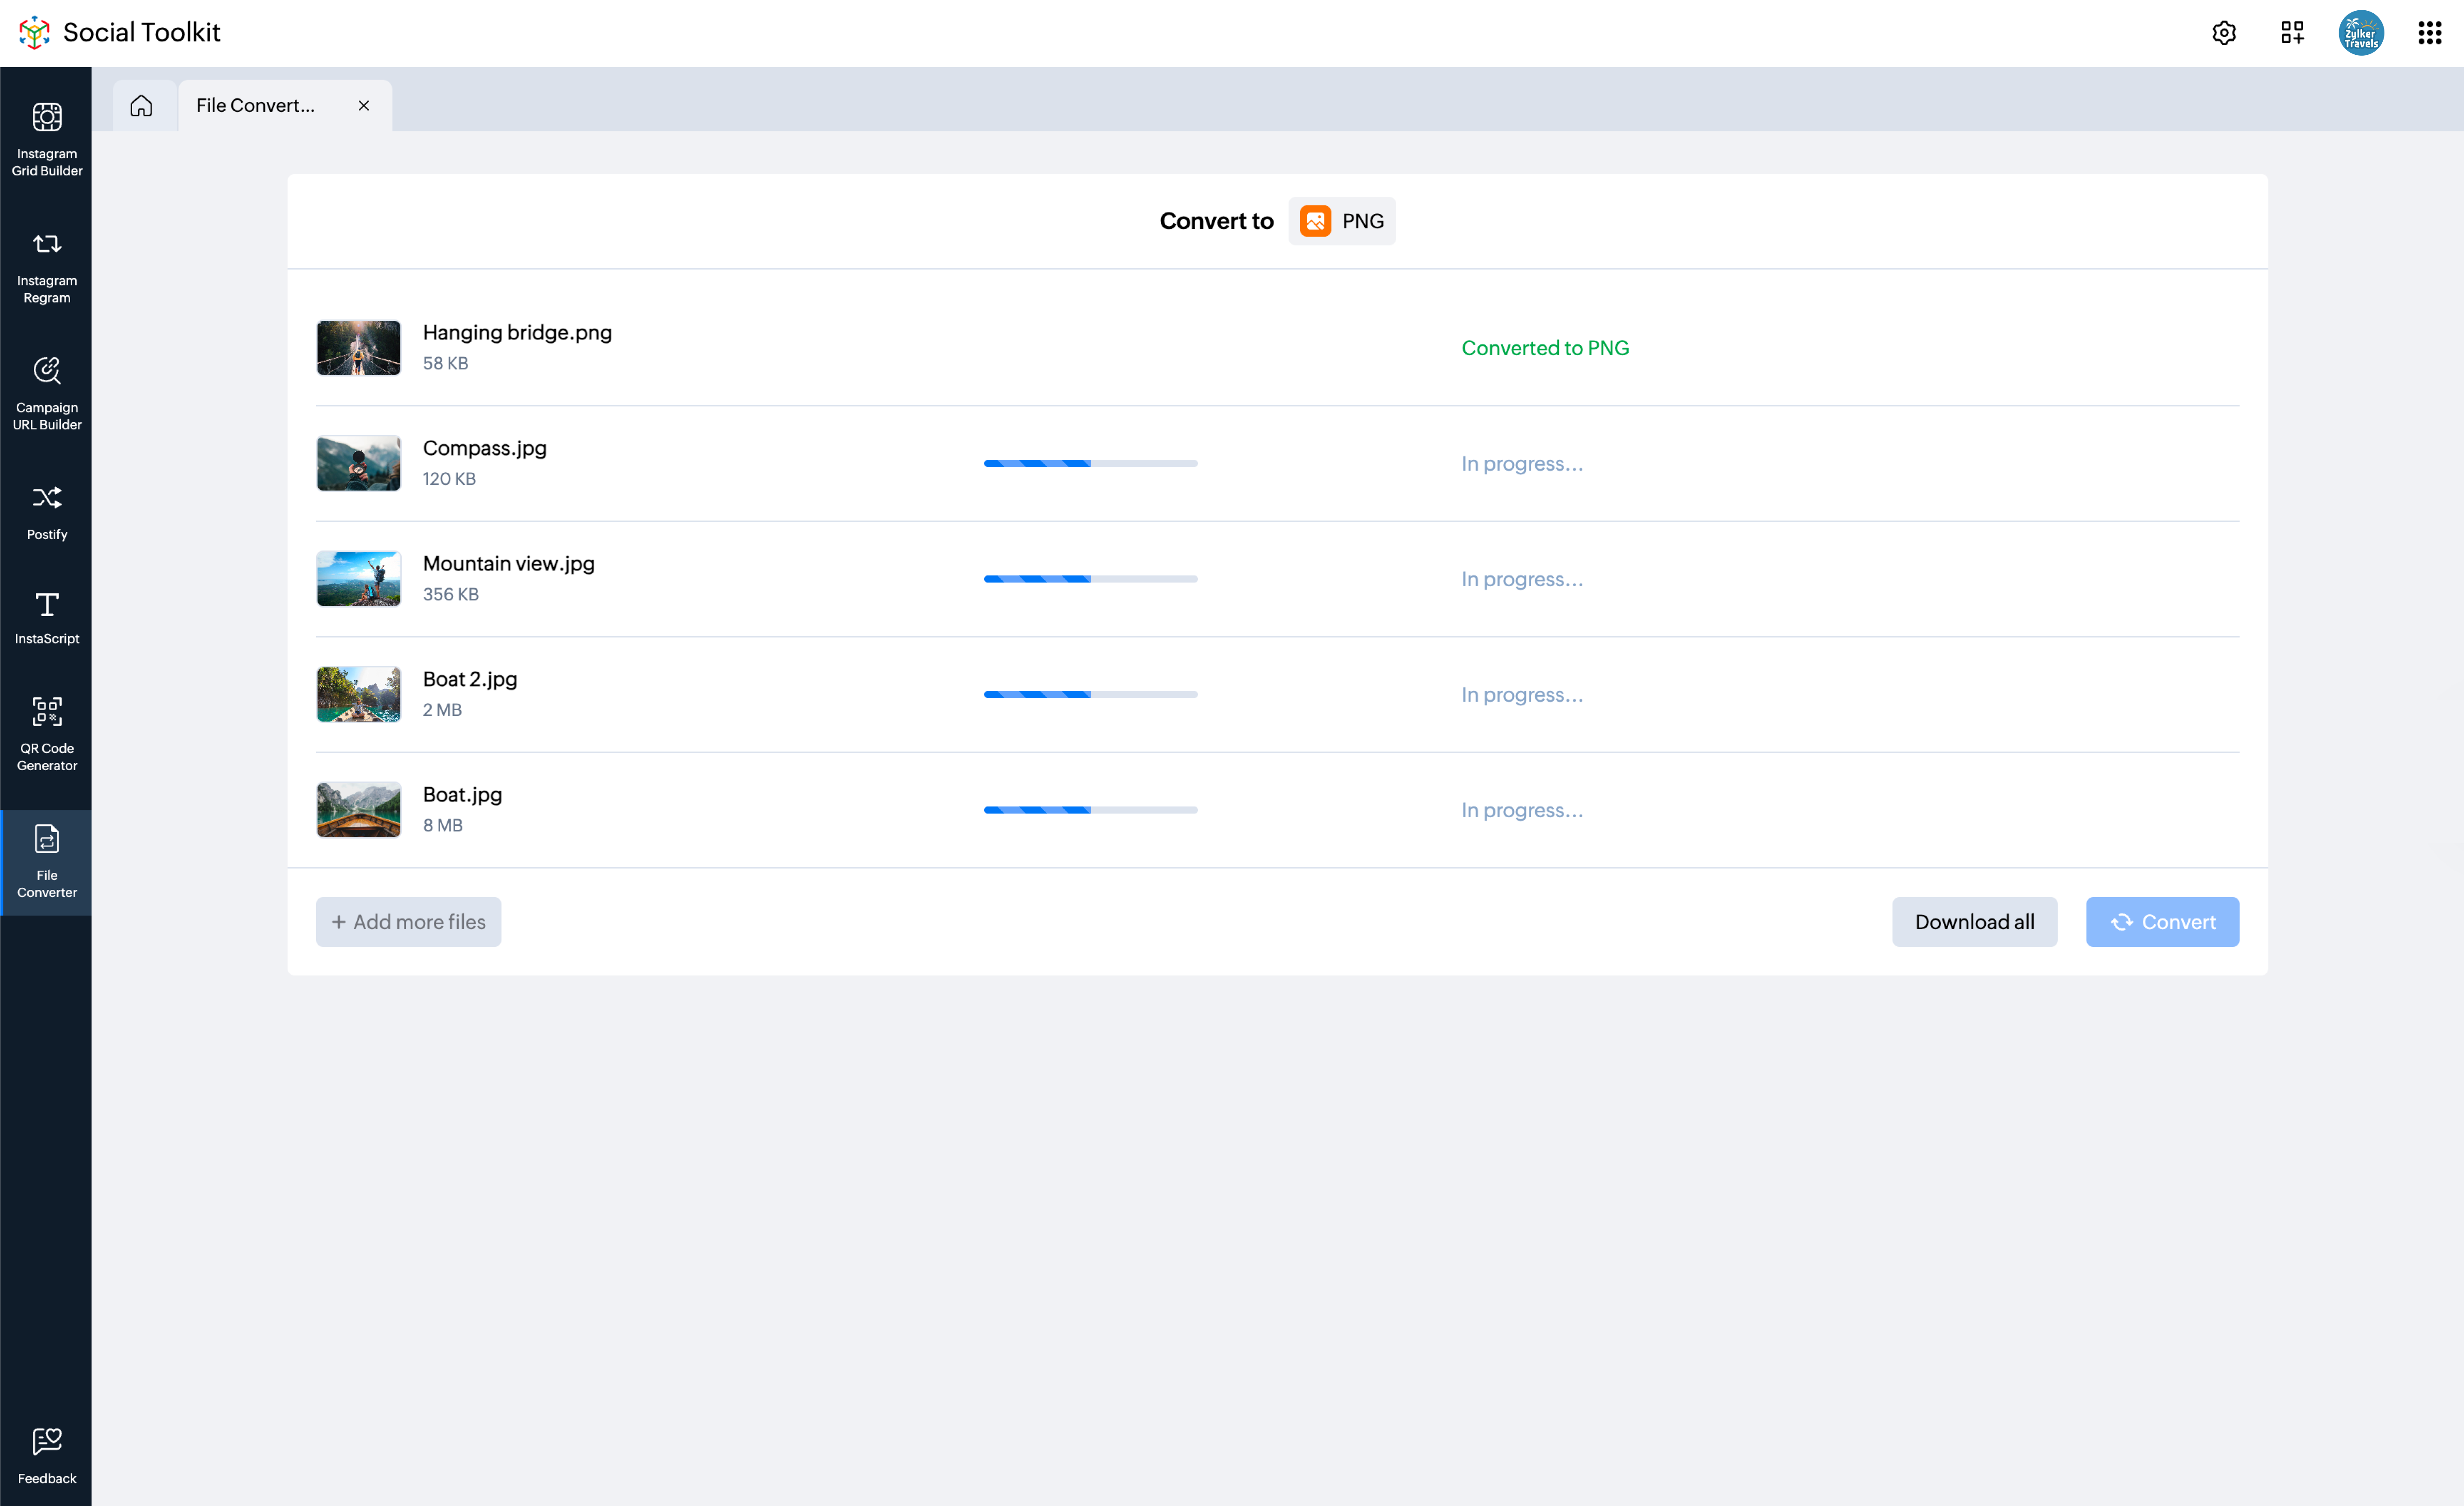Select File Converter in sidebar
Screen dimensions: 2464x1506
click(x=46, y=861)
